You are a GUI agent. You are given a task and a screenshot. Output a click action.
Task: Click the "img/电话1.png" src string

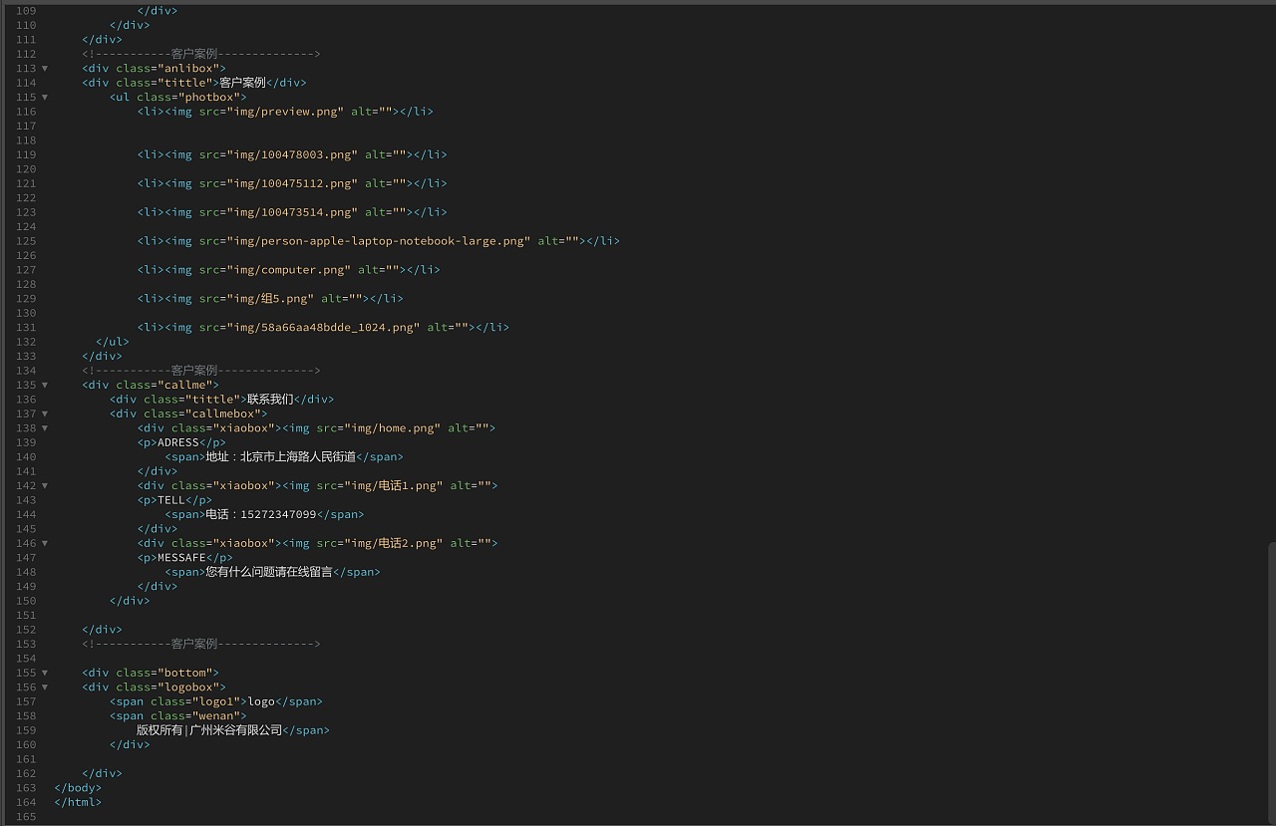tap(394, 486)
